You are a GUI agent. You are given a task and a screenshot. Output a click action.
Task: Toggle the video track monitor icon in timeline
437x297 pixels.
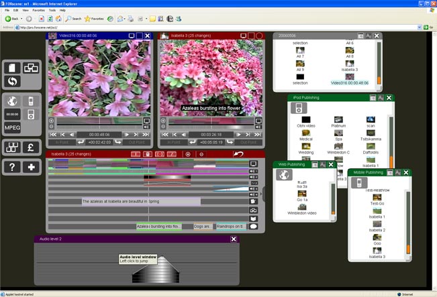[x=254, y=164]
